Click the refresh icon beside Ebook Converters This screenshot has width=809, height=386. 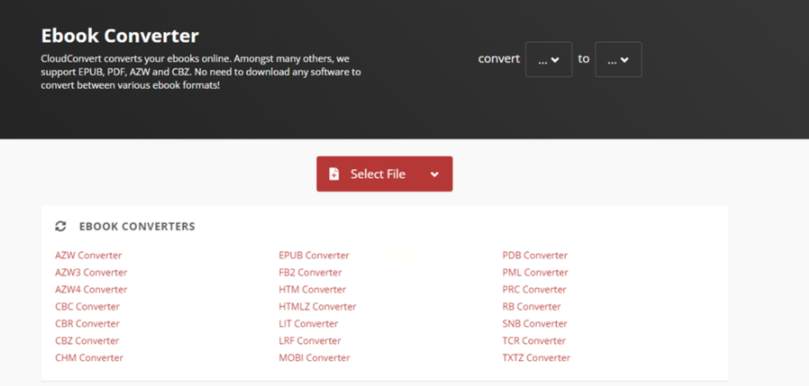click(x=60, y=226)
